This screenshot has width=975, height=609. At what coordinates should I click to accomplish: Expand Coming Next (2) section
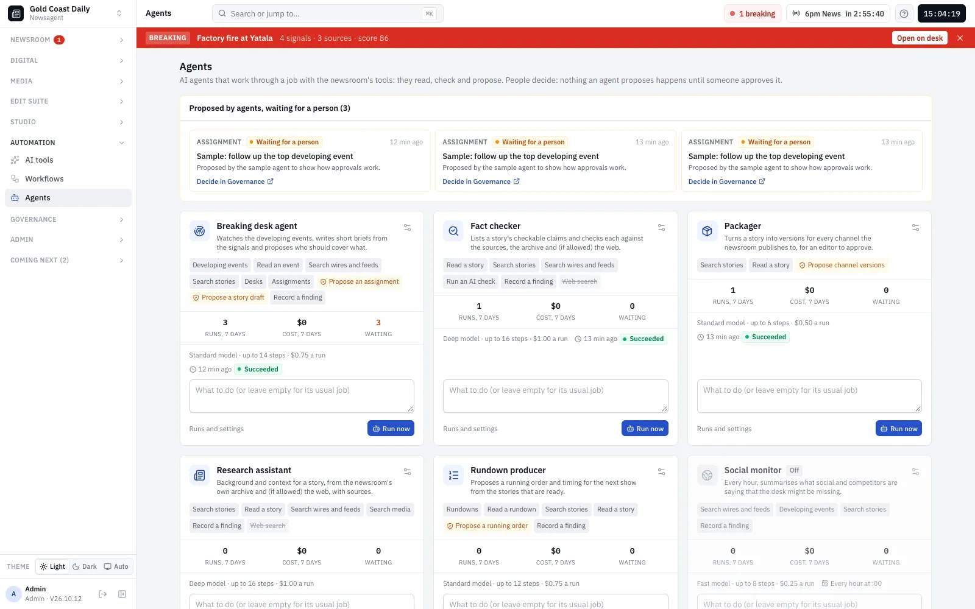[68, 260]
